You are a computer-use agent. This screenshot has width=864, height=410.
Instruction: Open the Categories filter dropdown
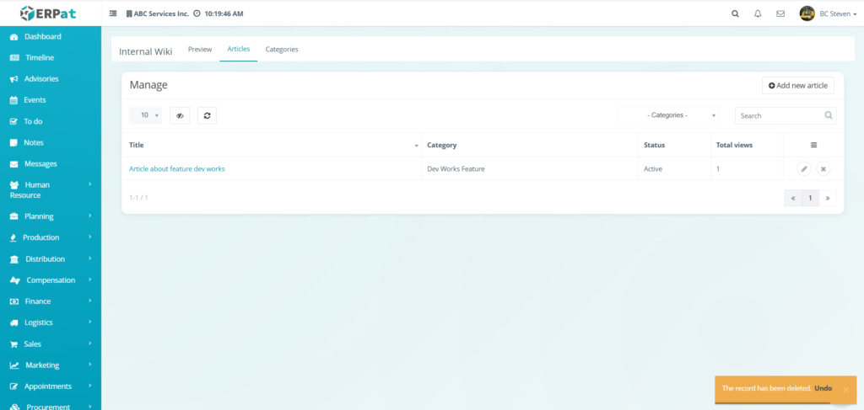click(x=669, y=115)
